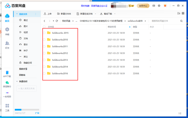Open the 离线下载 dropdown arrow
This screenshot has width=188, height=118.
(115, 14)
